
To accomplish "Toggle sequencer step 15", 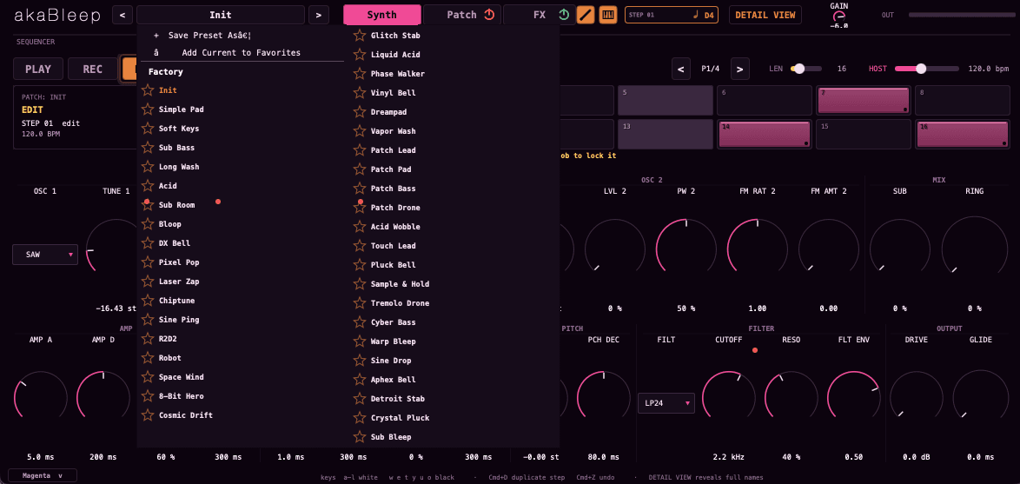I will [864, 134].
